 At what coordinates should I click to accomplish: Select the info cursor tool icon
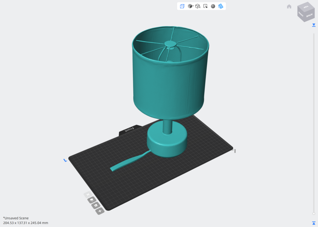(x=205, y=6)
